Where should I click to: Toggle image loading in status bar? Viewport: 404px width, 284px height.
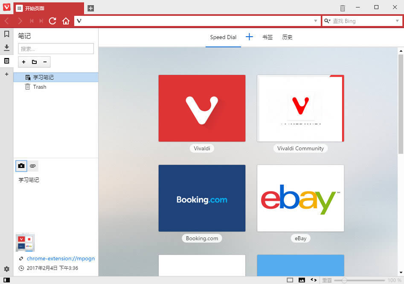point(302,280)
